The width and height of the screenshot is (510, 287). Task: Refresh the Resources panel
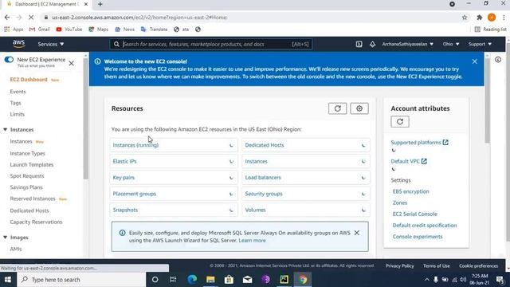(337, 108)
